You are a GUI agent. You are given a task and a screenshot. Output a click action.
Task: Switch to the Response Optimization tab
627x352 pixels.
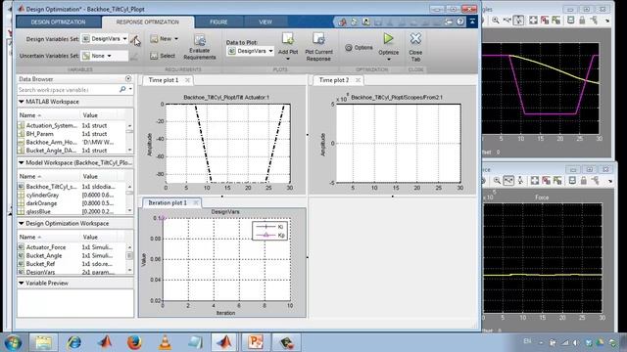click(148, 22)
